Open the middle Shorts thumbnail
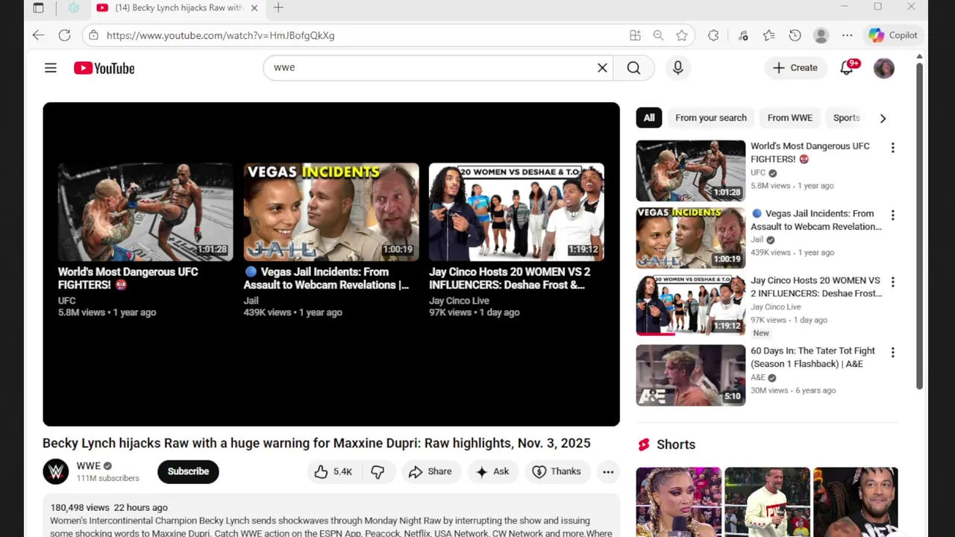 pos(767,502)
